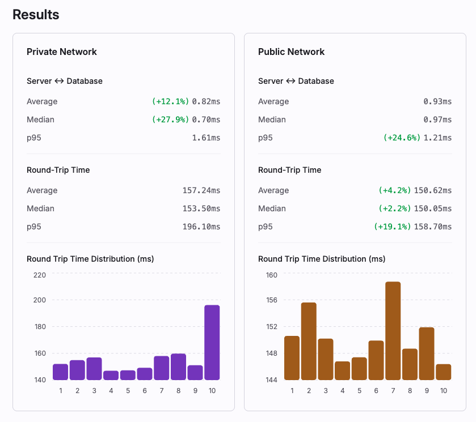Select the round-trip median "153.50ms"
The image size is (476, 422).
(201, 208)
